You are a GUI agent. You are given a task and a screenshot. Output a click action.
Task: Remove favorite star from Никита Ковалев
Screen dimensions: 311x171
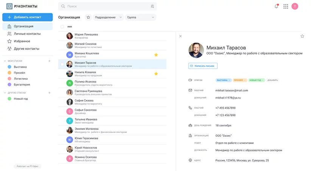click(156, 74)
